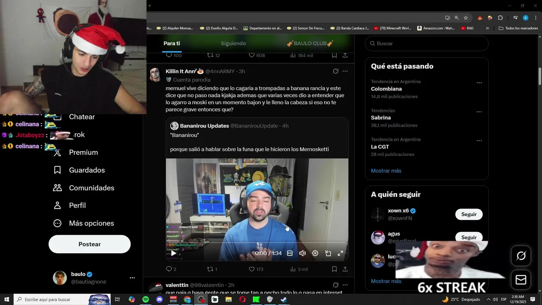Open options for Sabrina trend
Screen dimensions: 542x305
pyautogui.click(x=479, y=112)
